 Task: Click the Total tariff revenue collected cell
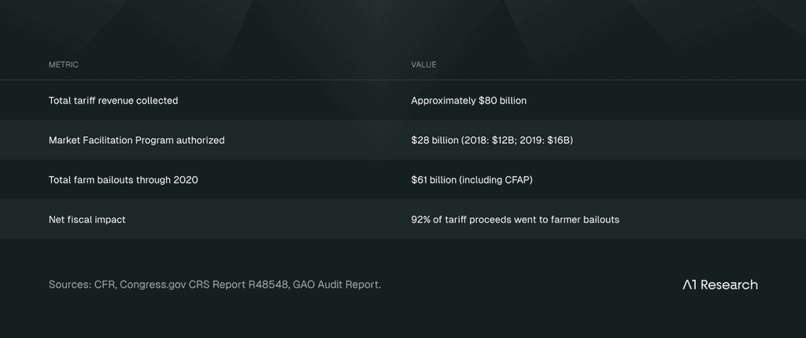pos(113,101)
